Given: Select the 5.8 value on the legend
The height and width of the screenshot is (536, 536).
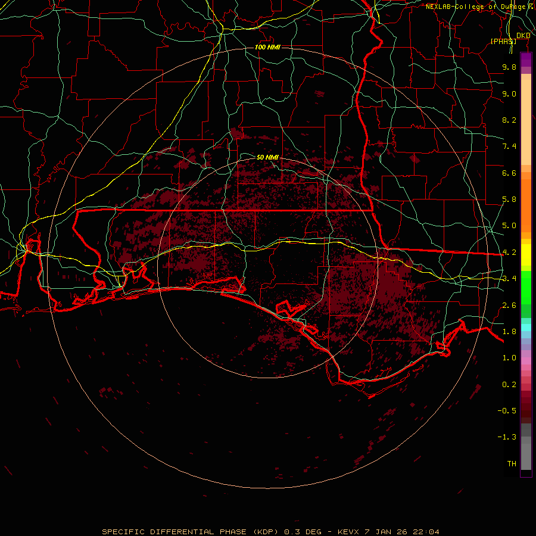Looking at the screenshot, I should (x=509, y=200).
